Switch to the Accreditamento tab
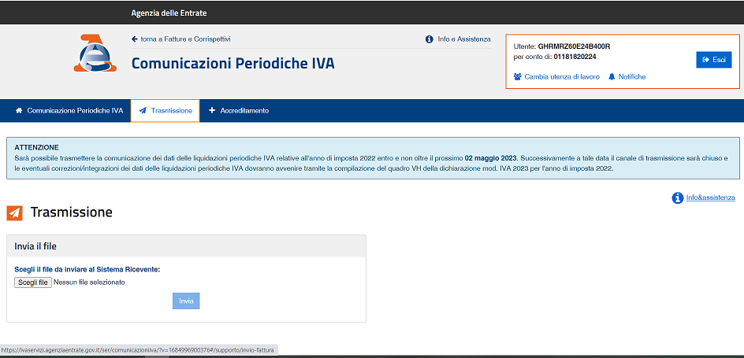The height and width of the screenshot is (358, 744). (244, 111)
